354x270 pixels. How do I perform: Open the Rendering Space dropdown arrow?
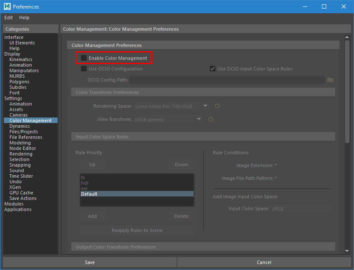[205, 106]
